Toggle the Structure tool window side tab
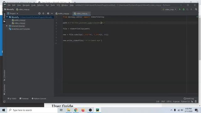The image size is (201, 113). point(4,75)
